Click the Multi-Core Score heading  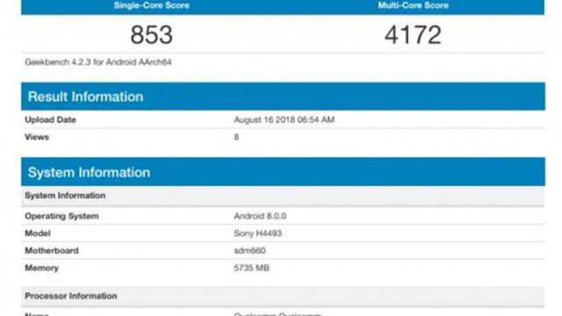pyautogui.click(x=414, y=5)
